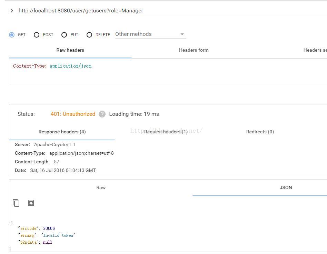This screenshot has width=327, height=254.
Task: Open the Headers form tab
Action: 194,50
